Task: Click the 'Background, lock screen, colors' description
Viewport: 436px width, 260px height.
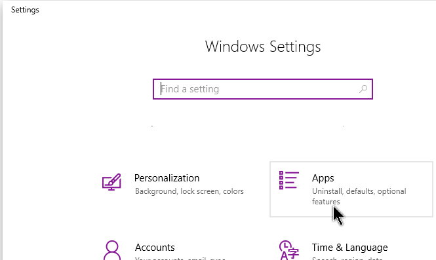Action: (189, 191)
